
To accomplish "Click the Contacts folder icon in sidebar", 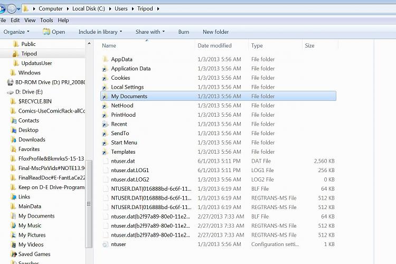I will 14,120.
